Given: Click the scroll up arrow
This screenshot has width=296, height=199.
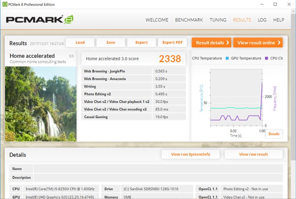Looking at the screenshot, I should pos(293,11).
